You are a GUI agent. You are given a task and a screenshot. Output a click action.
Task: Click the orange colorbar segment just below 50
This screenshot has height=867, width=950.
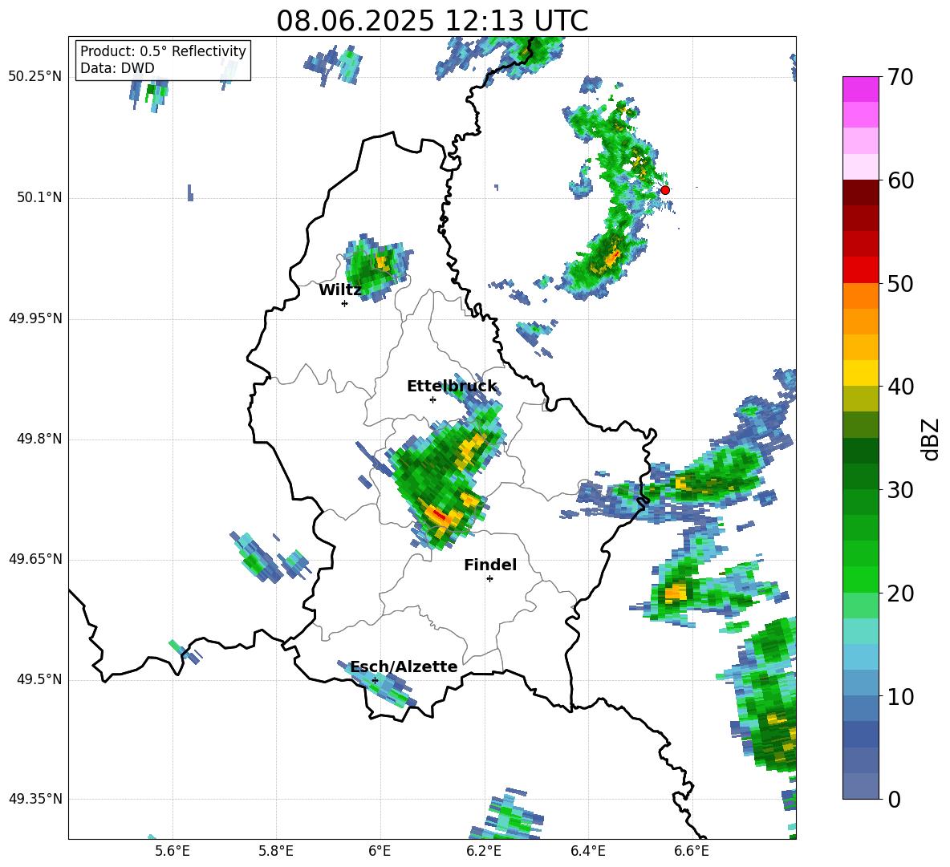(861, 296)
